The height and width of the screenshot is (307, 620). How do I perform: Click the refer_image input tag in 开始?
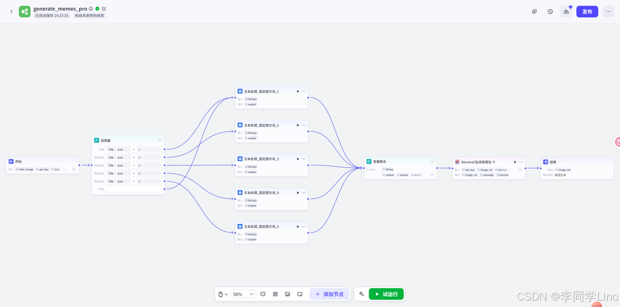(24, 169)
